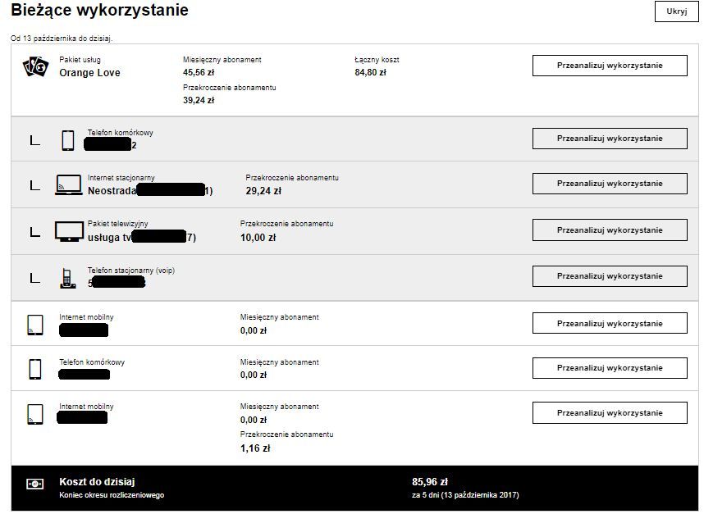Screen dimensions: 704x514
Task: Select the Neostrada service name
Action: [x=112, y=191]
